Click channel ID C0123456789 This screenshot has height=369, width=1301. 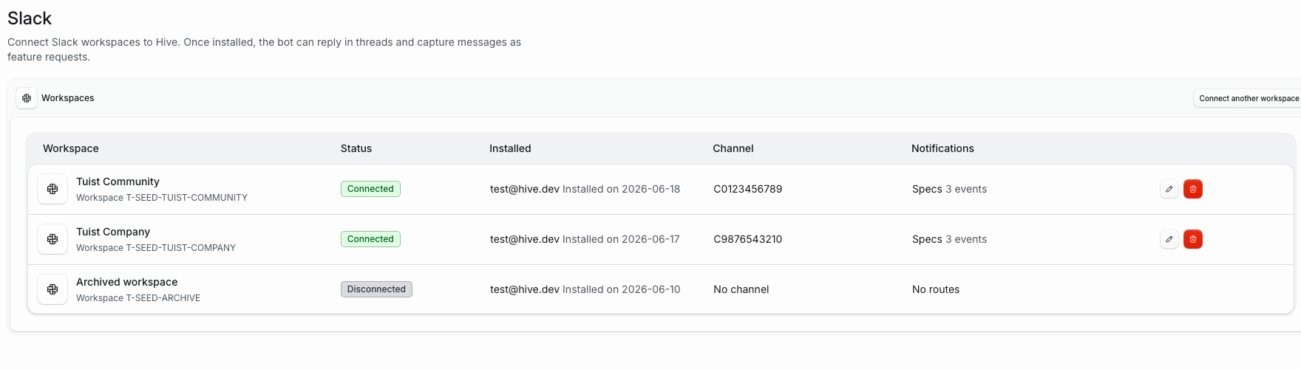[x=748, y=189]
